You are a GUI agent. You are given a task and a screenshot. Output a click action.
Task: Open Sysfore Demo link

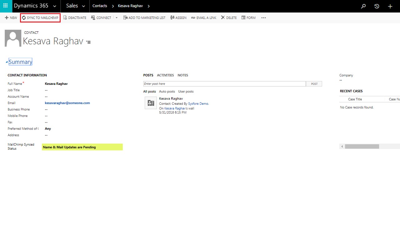pyautogui.click(x=198, y=104)
